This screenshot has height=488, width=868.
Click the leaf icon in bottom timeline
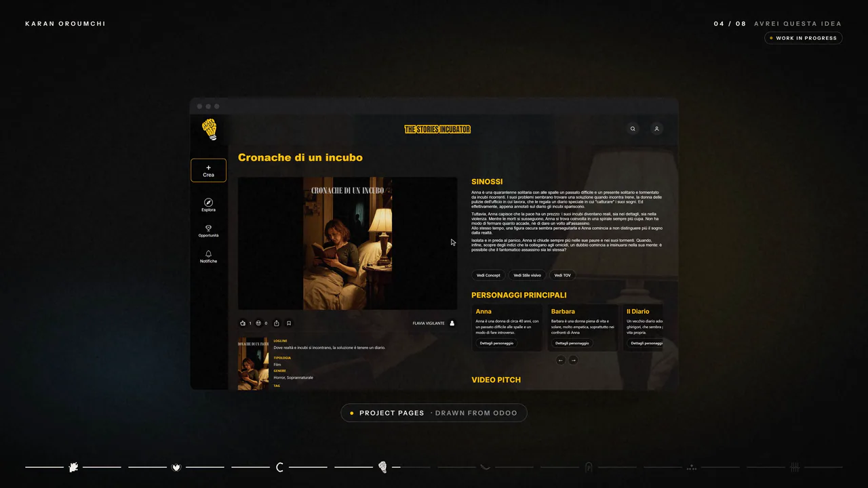[x=73, y=467]
